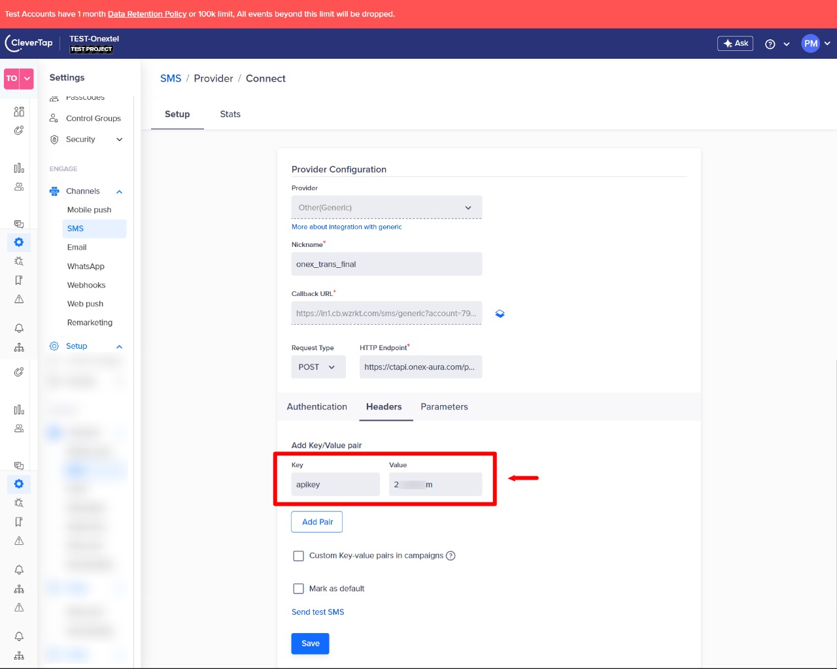
Task: Click the Security shield icon
Action: [x=54, y=139]
